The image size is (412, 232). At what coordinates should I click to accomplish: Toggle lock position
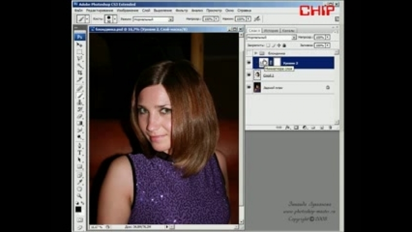click(279, 45)
